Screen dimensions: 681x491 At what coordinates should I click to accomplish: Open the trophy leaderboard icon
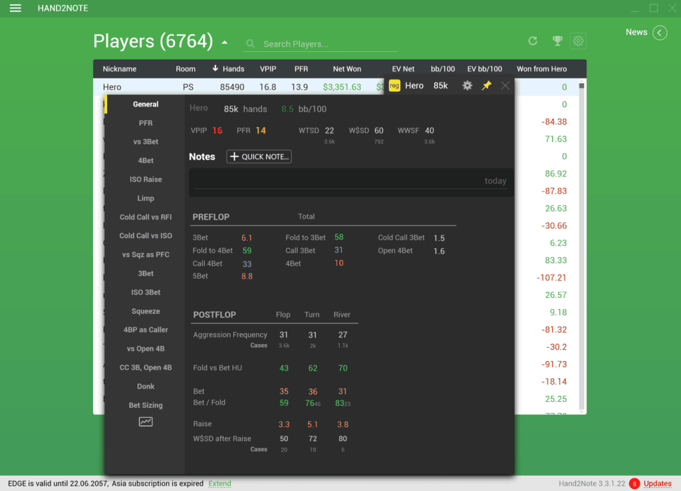click(557, 41)
